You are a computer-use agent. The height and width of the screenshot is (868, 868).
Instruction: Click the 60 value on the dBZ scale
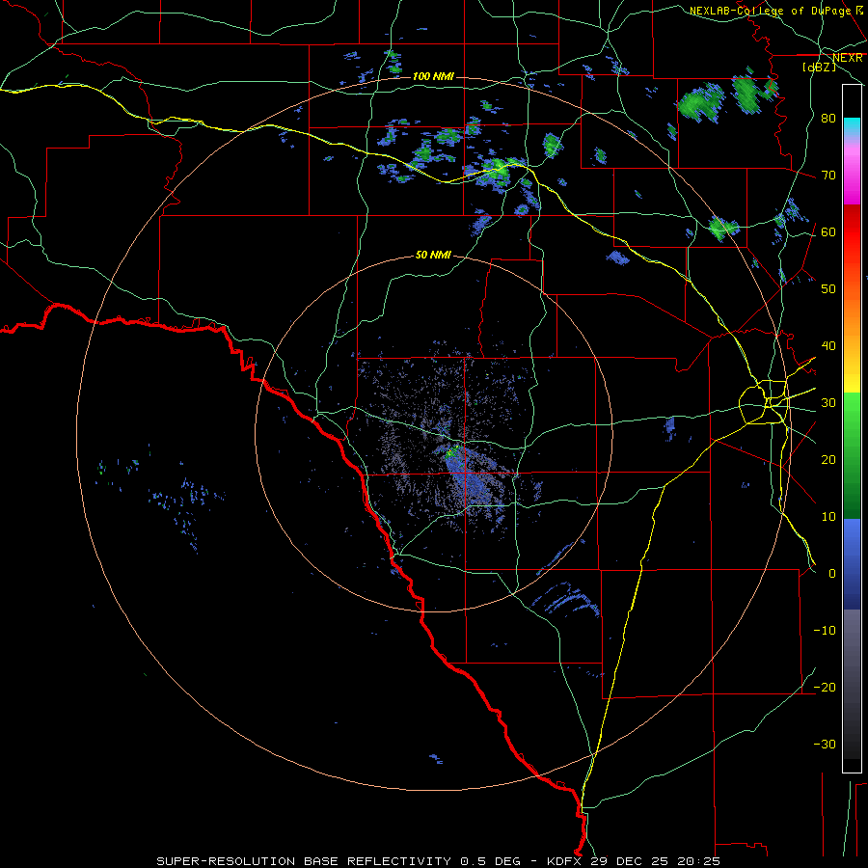point(828,232)
